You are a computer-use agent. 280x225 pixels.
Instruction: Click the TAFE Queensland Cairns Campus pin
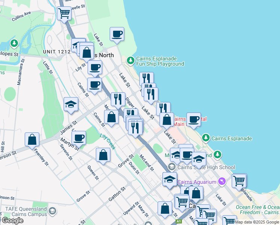click(x=52, y=211)
